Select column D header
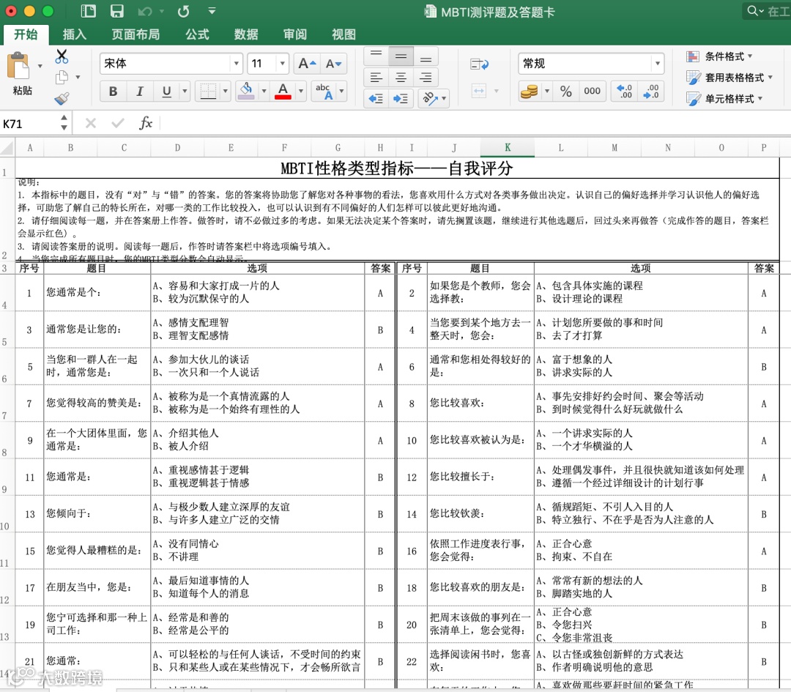 pyautogui.click(x=177, y=147)
